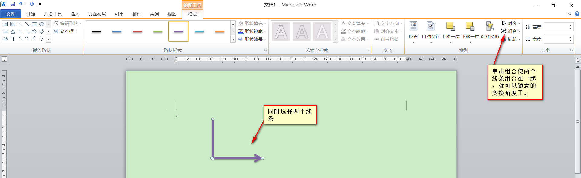
Task: Click 上移一层 bring forward button
Action: [451, 32]
